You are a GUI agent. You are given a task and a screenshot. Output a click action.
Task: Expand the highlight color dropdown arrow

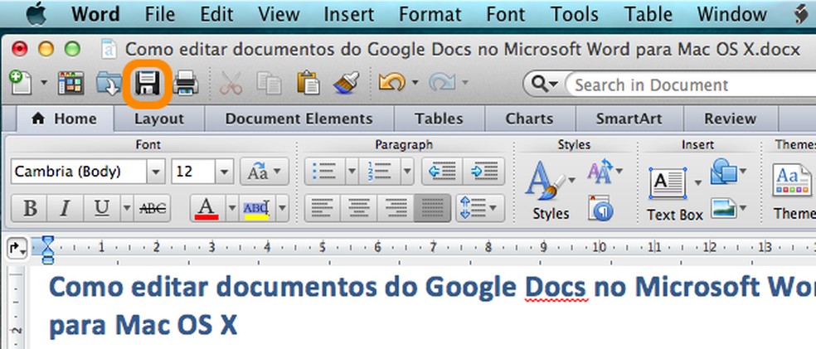click(282, 208)
